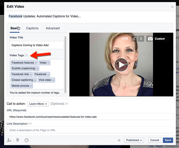Click the Viral video tag text
This screenshot has height=148, width=179.
45,80
